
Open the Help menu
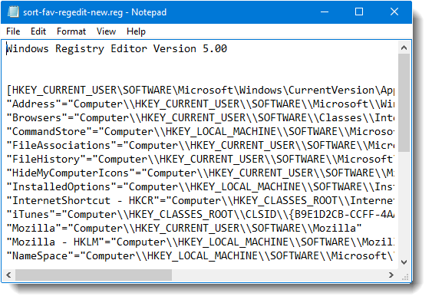(136, 31)
